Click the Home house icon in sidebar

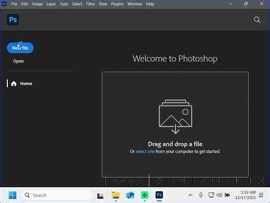[13, 83]
